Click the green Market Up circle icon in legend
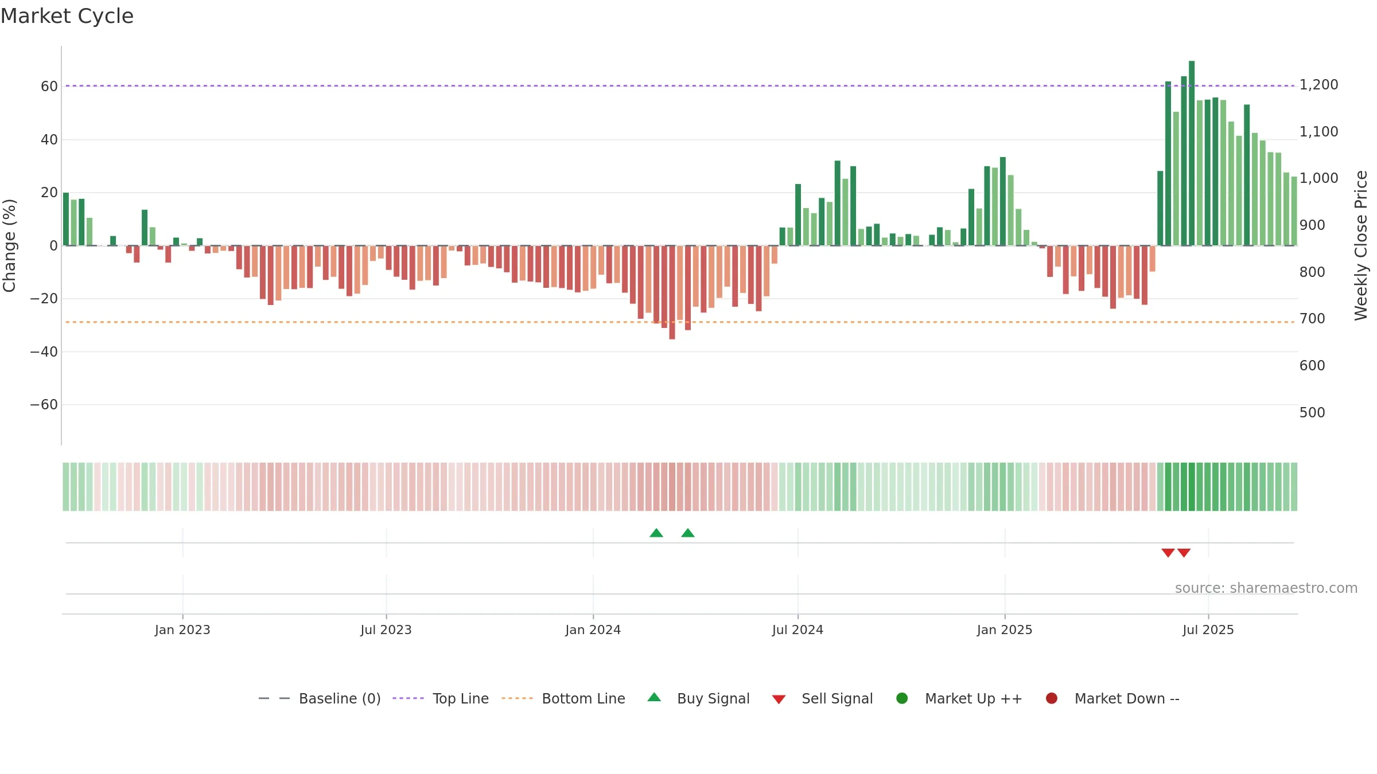Screen dimensions: 1377x774 coord(902,698)
